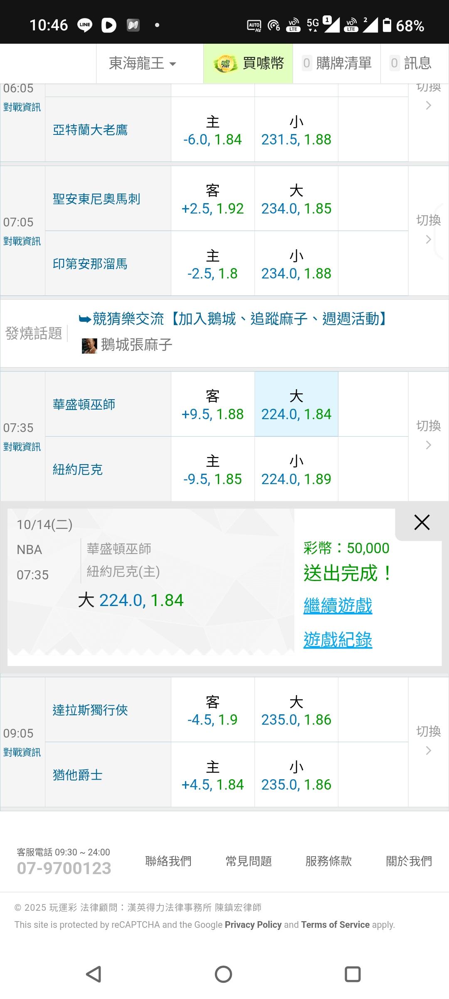The image size is (449, 999).
Task: Open the 東海龍王 account dropdown
Action: [142, 64]
